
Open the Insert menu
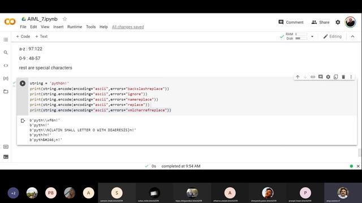58,27
